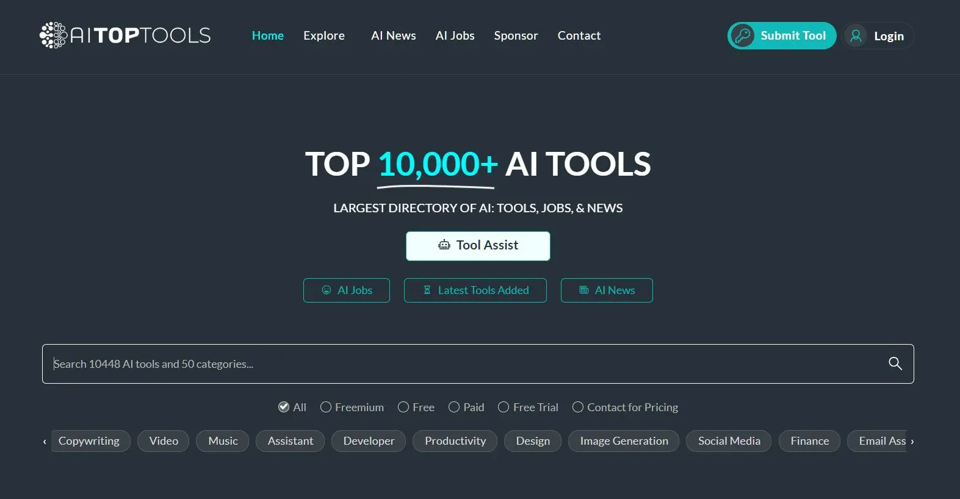Select the Free Trial radio
Viewport: 960px width, 499px height.
503,407
